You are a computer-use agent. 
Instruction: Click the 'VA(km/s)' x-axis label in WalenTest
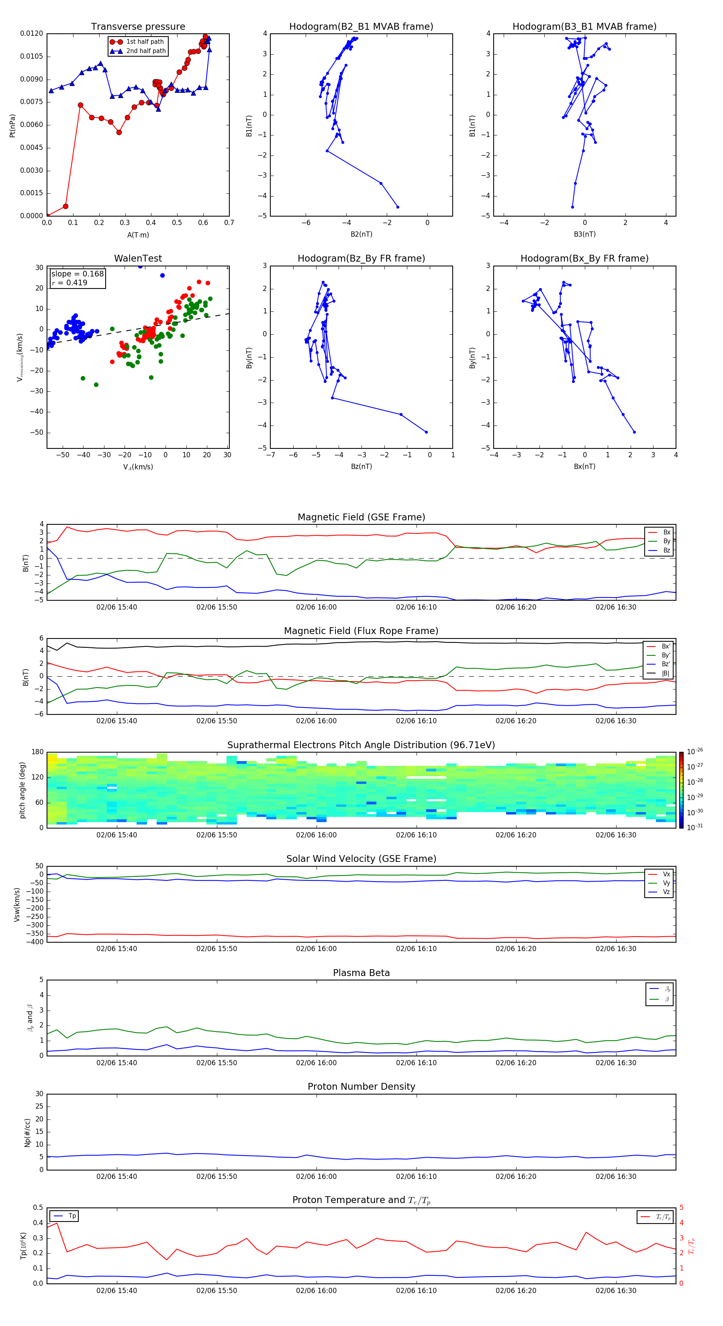pyautogui.click(x=138, y=467)
